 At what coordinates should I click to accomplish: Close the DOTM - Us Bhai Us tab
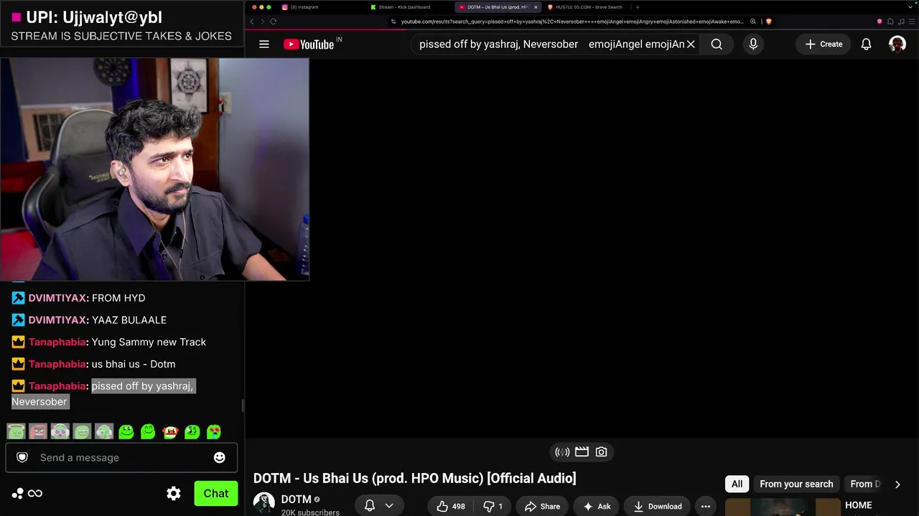(536, 7)
